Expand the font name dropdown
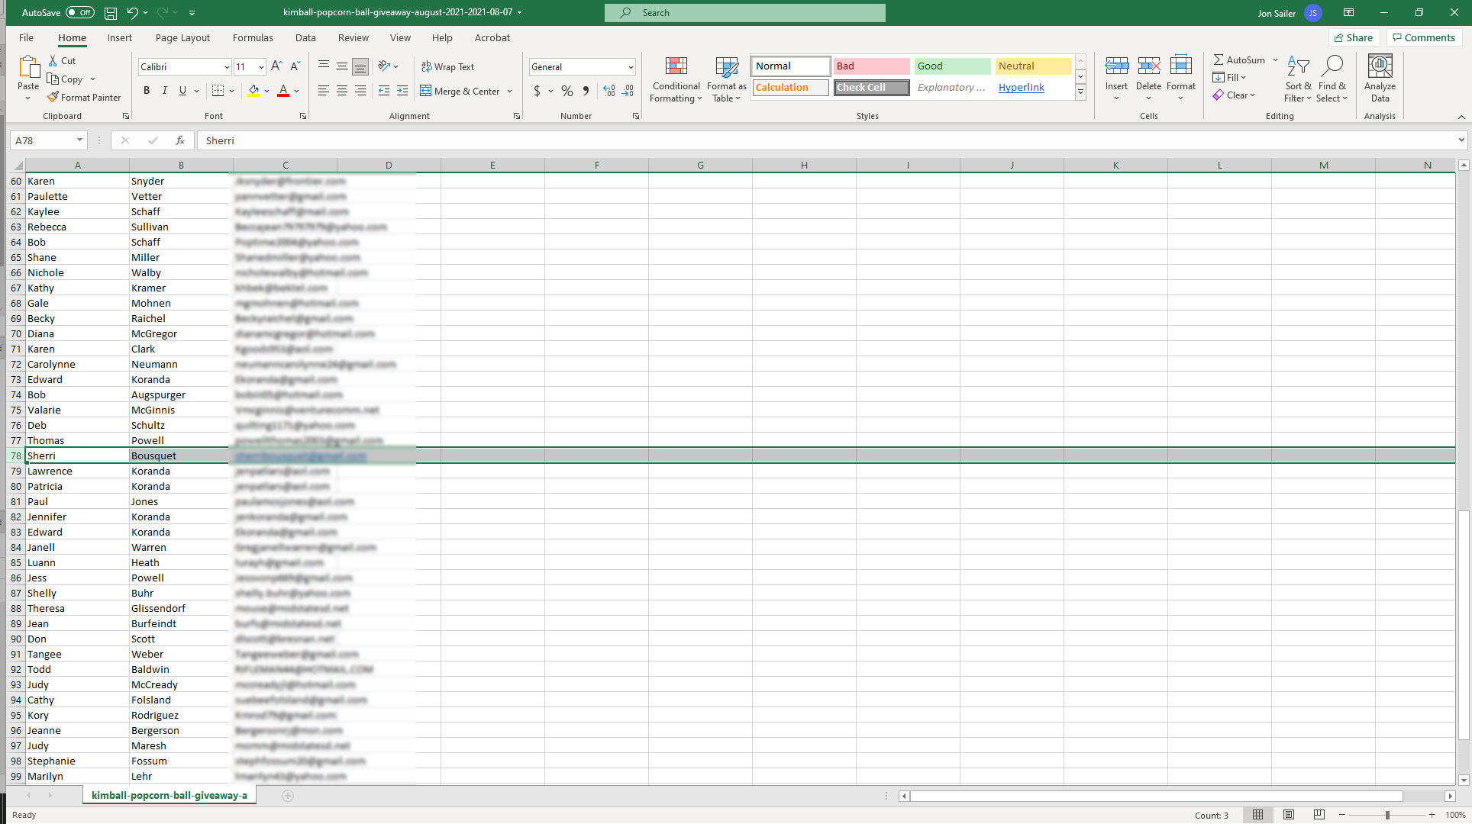The height and width of the screenshot is (824, 1472). 227,67
